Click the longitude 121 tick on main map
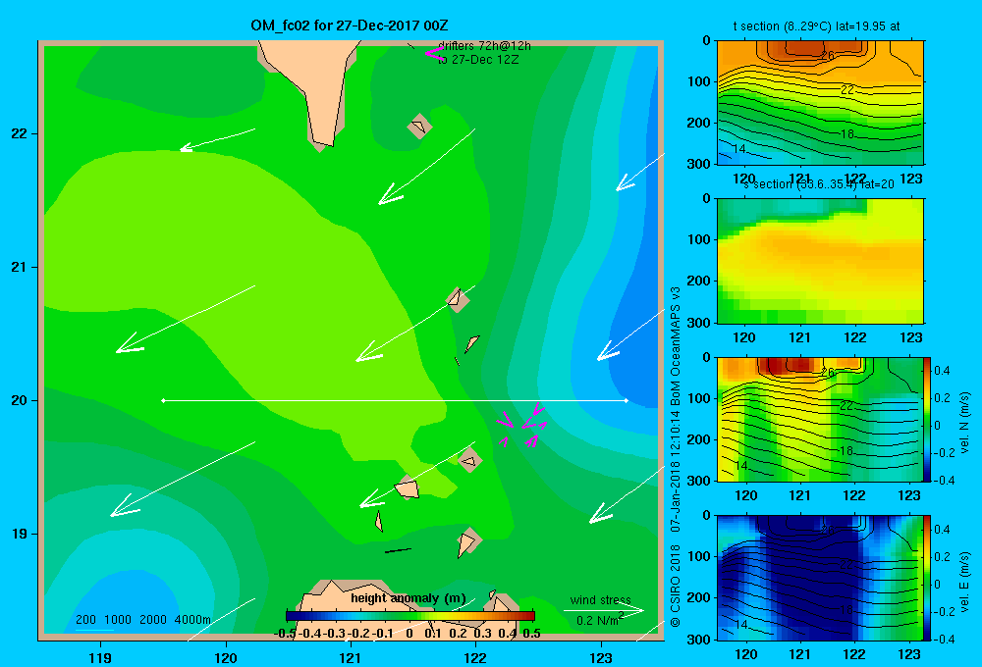982x667 pixels. (351, 657)
